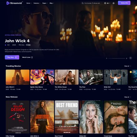Viewport: 137px width, 137px height.
Task: Click 'The Post' title under trending thumbnail
Action: [x=82, y=87]
